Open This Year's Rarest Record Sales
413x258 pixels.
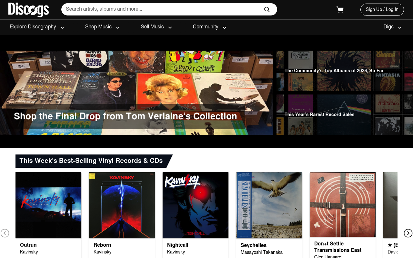point(345,115)
